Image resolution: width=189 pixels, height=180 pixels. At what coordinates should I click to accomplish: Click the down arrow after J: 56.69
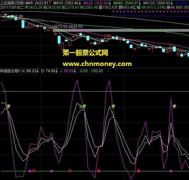click(x=75, y=71)
